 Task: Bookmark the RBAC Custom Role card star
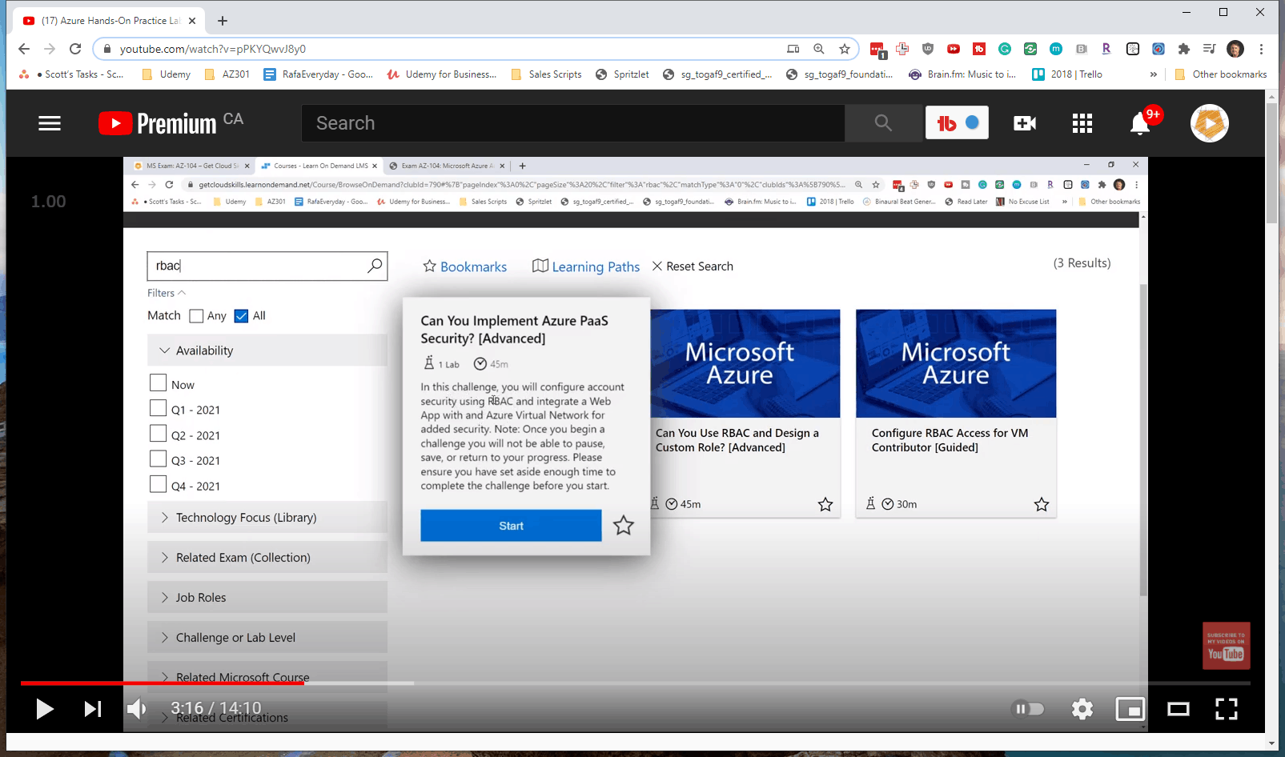point(825,504)
